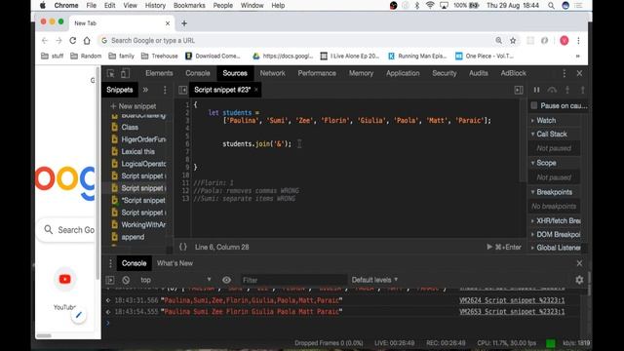Select the inspect element picker icon
Image resolution: width=624 pixels, height=351 pixels.
110,73
